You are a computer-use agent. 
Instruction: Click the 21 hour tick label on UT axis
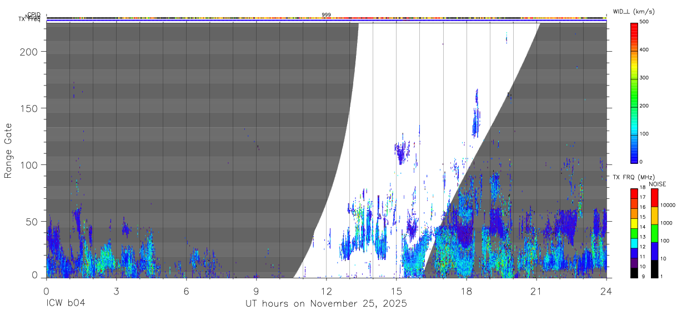[536, 290]
